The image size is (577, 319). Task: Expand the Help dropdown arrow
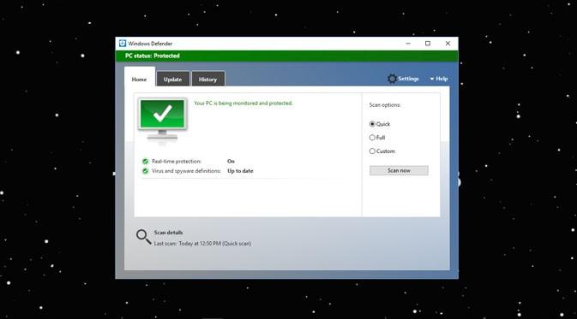coord(431,79)
